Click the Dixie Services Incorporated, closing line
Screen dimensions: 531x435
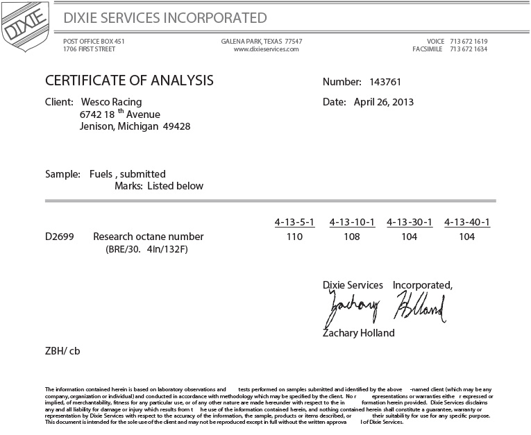pyautogui.click(x=387, y=285)
